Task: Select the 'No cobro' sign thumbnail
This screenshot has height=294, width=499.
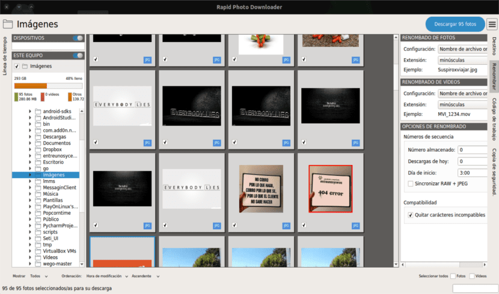Action: tap(261, 188)
